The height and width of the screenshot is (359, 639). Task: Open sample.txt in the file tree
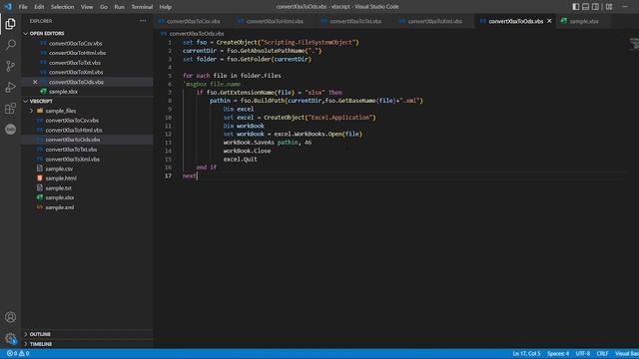tap(58, 188)
